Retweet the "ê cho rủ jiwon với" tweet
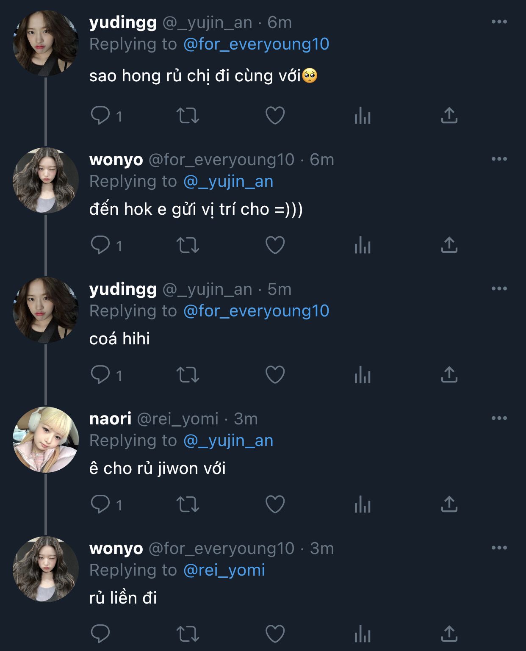This screenshot has width=526, height=651. coord(188,504)
